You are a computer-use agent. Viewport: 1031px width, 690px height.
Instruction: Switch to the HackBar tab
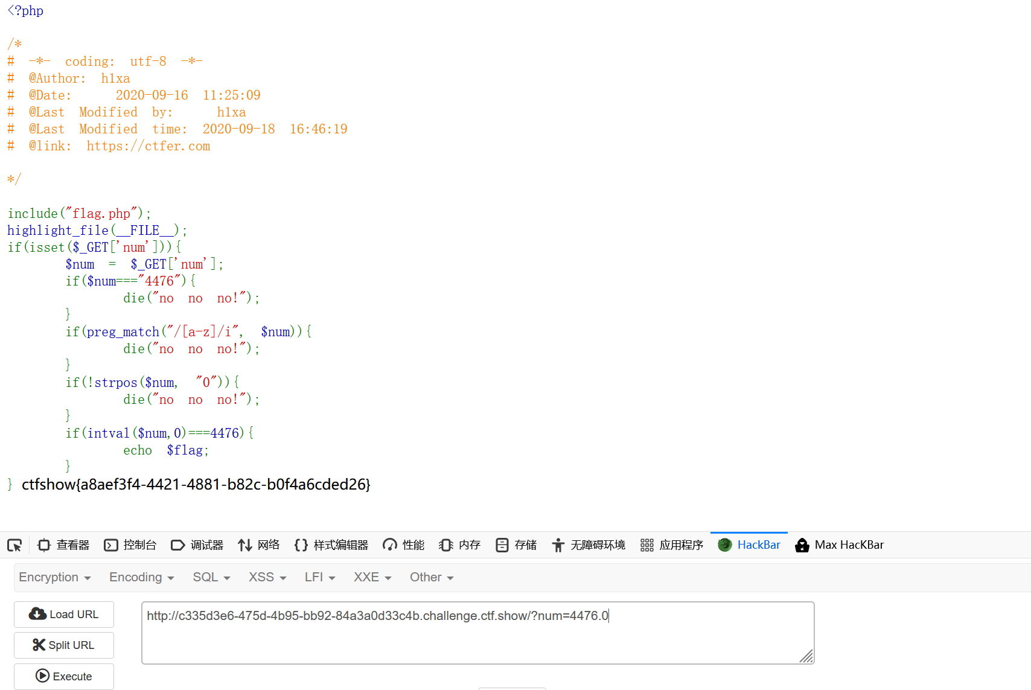pyautogui.click(x=749, y=545)
